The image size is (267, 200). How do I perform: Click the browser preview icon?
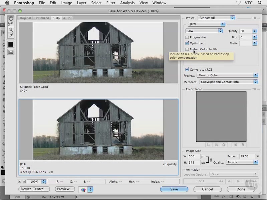tap(83, 189)
